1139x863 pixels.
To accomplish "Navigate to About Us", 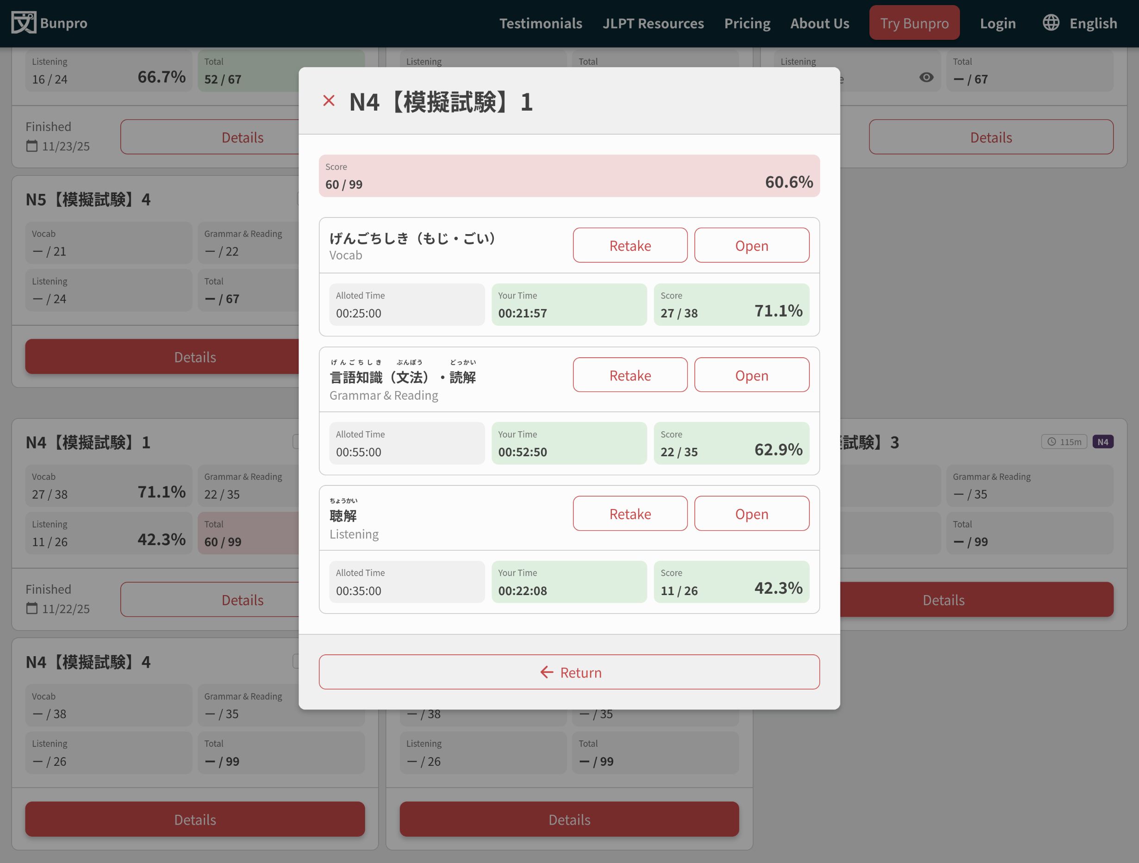I will [x=819, y=23].
